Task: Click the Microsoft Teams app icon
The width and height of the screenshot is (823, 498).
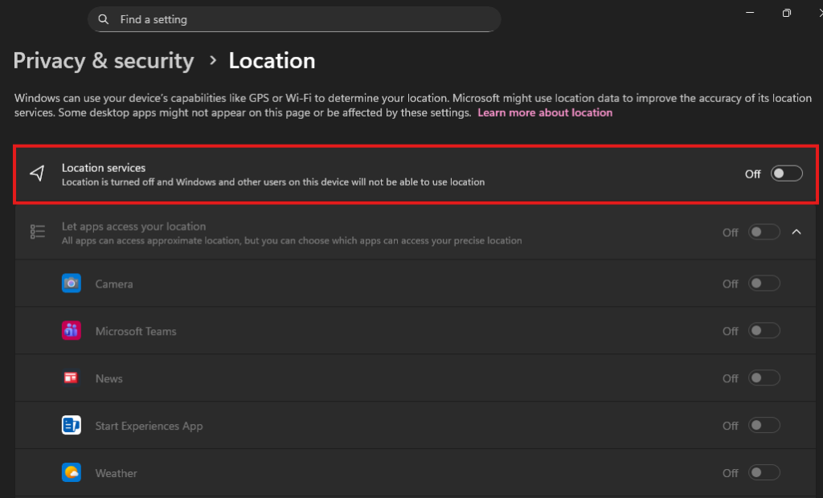Action: click(72, 331)
